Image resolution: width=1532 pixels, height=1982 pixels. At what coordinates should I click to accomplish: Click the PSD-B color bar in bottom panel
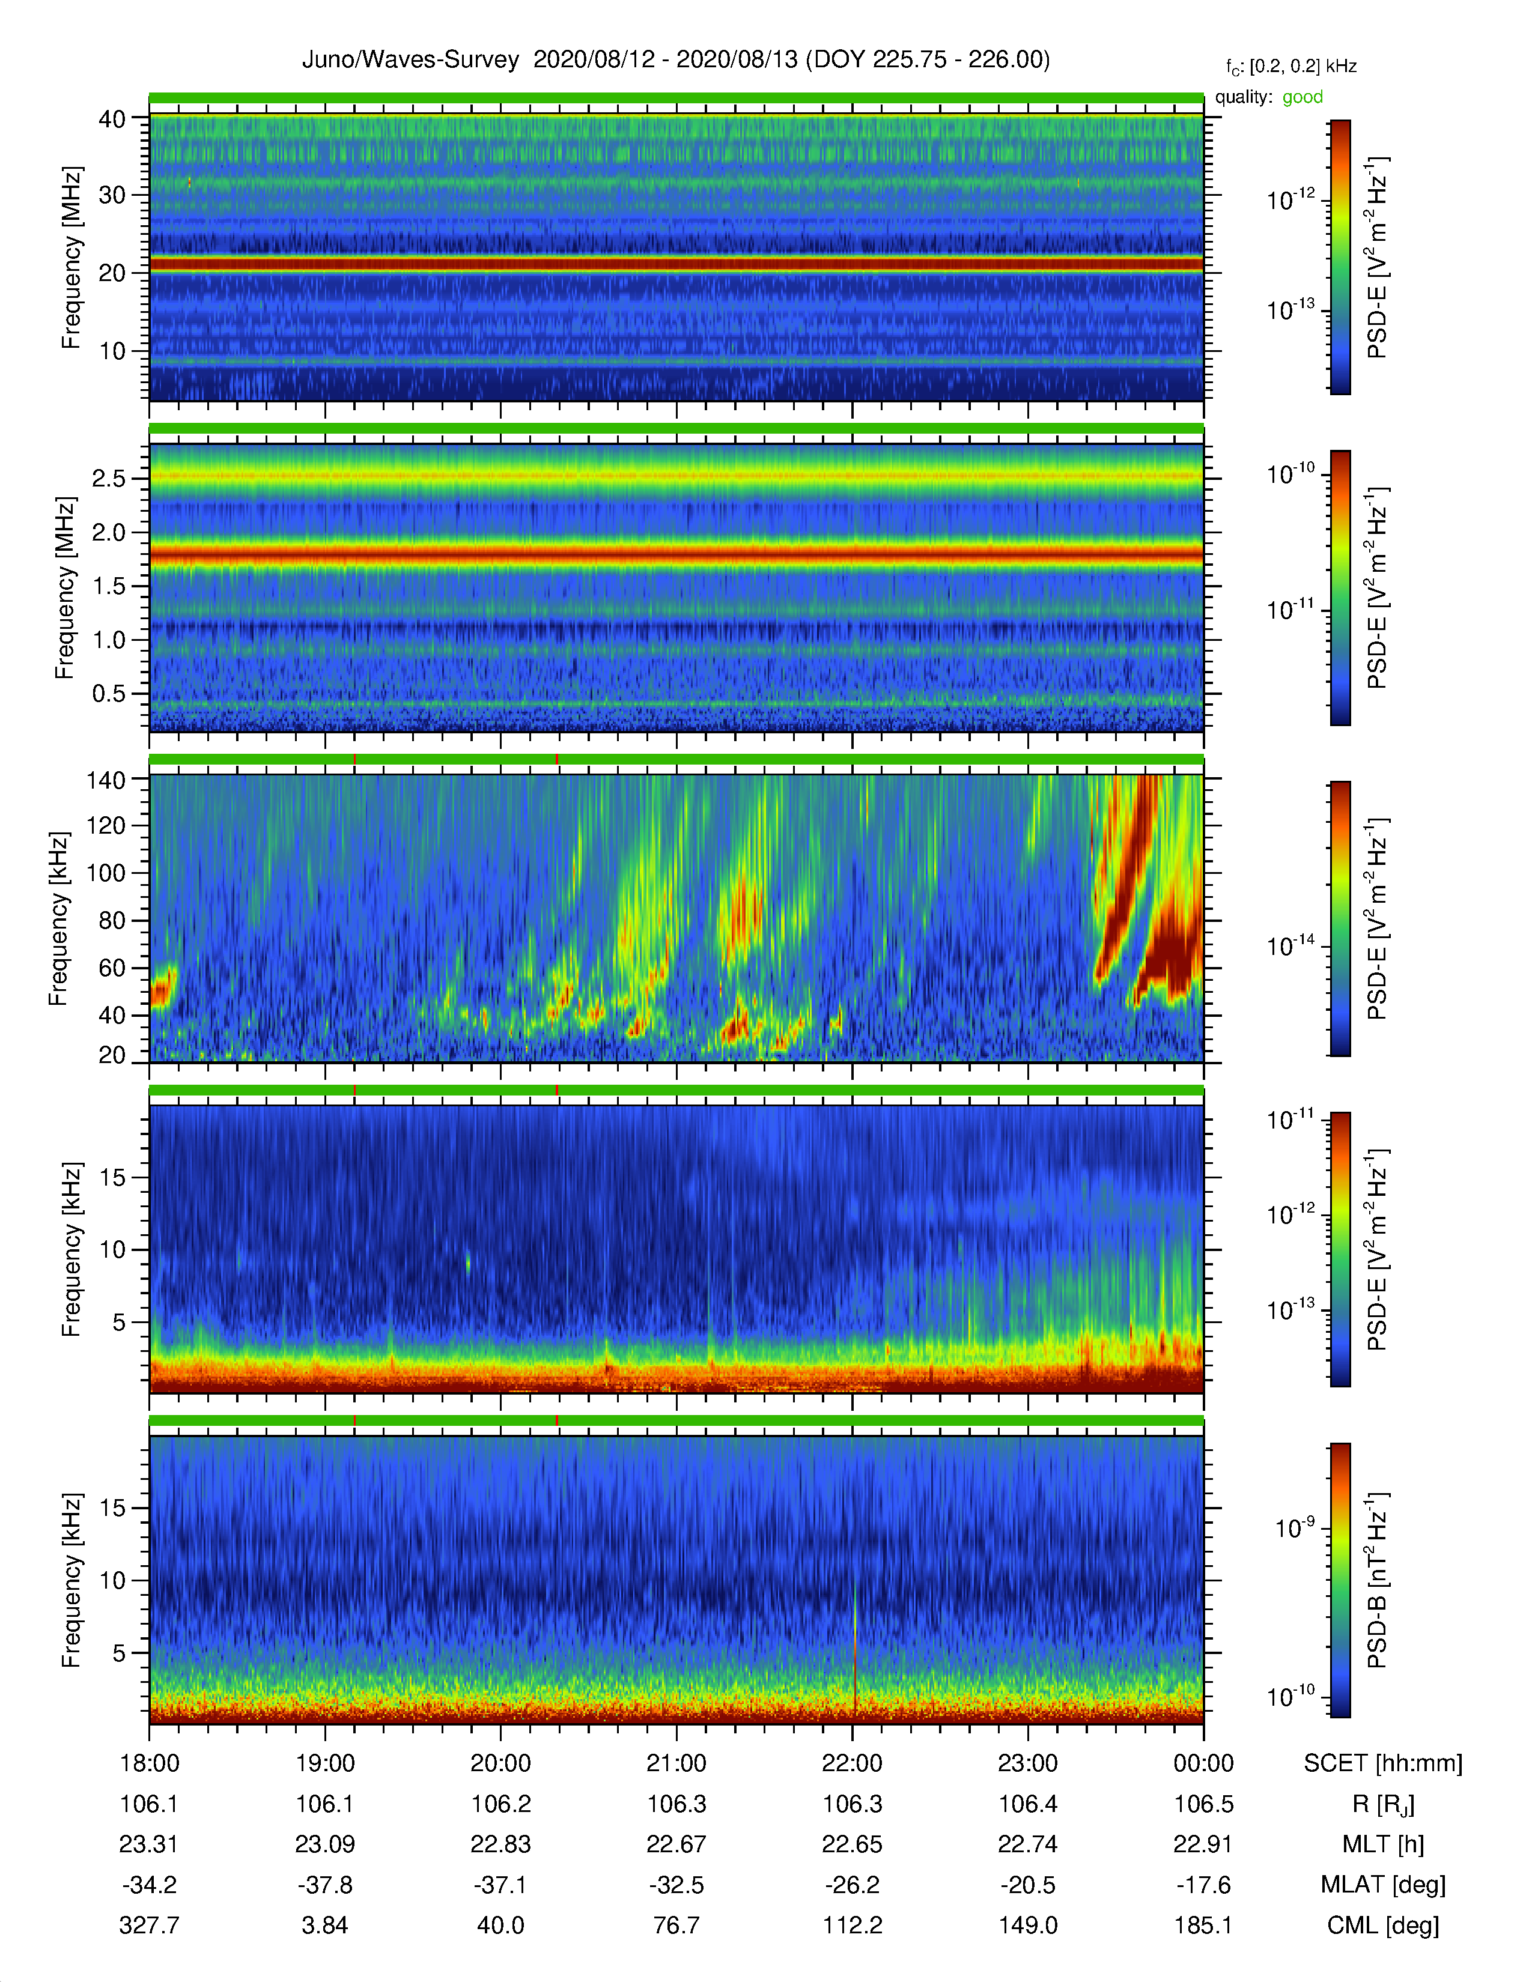pos(1340,1580)
